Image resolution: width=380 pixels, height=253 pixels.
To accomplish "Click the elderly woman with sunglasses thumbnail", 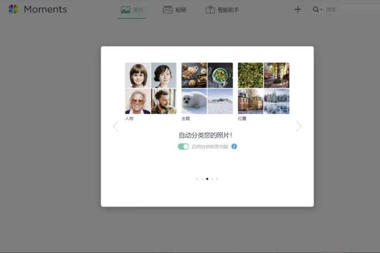I will 138,101.
